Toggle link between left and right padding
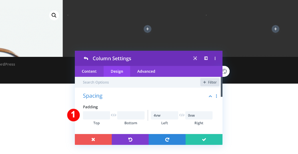 tap(182, 115)
